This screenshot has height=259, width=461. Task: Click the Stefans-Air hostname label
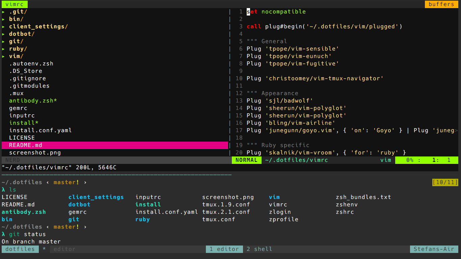pyautogui.click(x=434, y=249)
